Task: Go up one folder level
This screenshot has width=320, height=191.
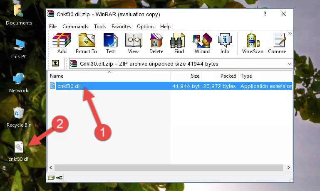Action: (55, 64)
